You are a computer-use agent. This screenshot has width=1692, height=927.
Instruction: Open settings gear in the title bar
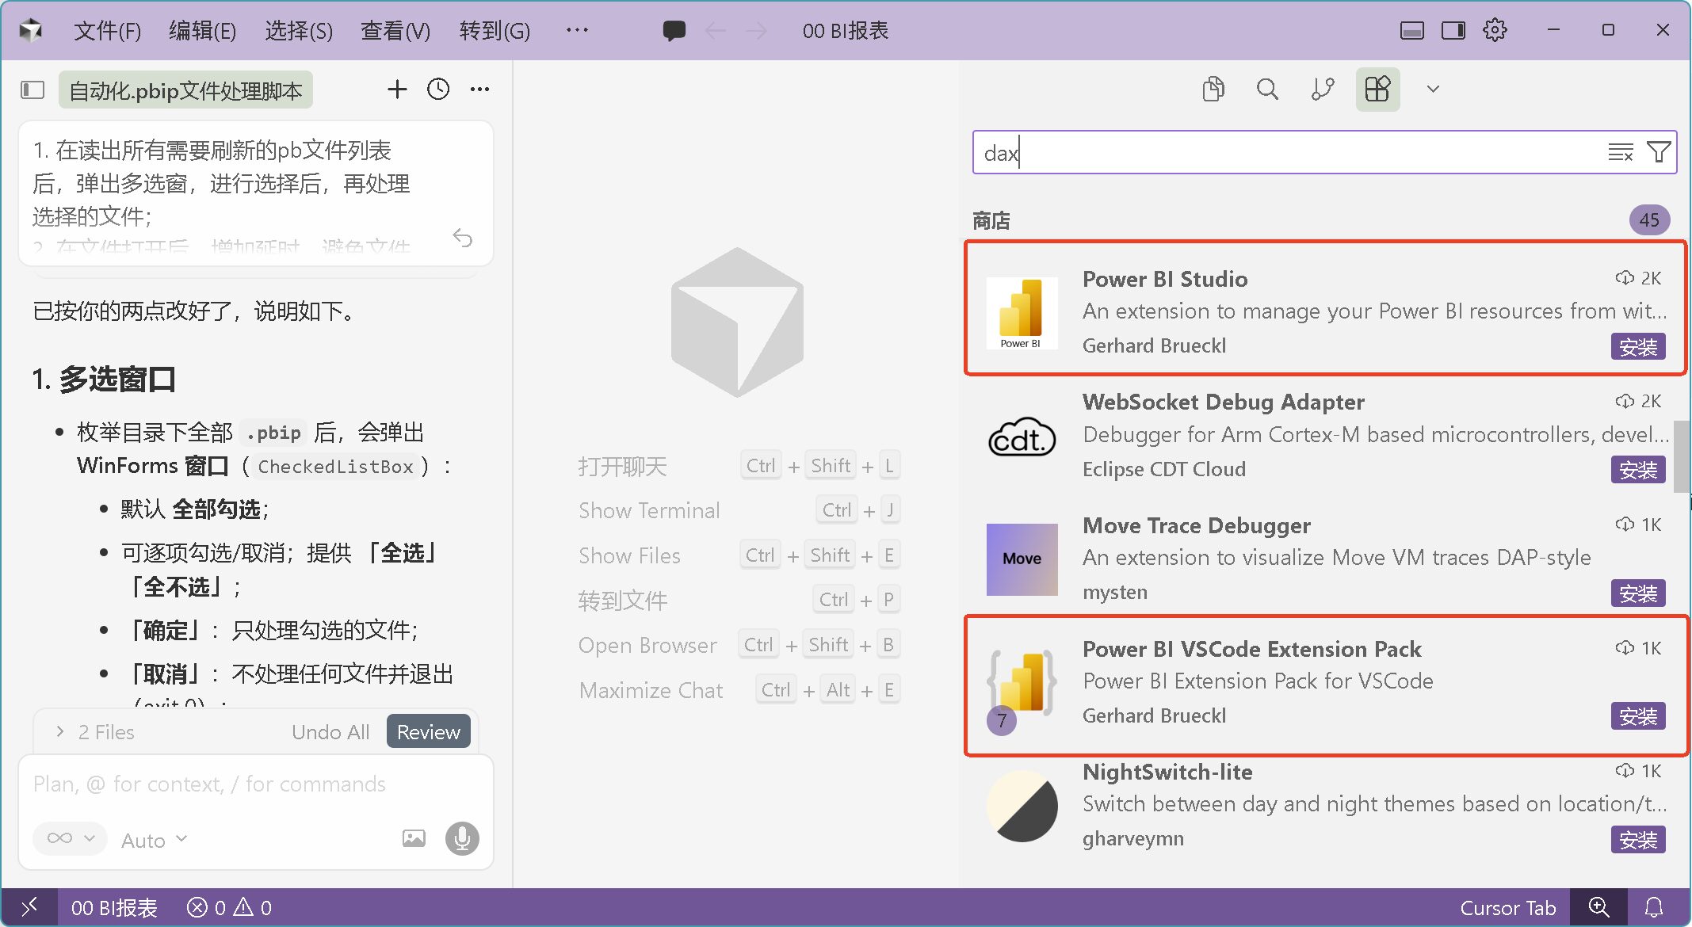(1495, 31)
